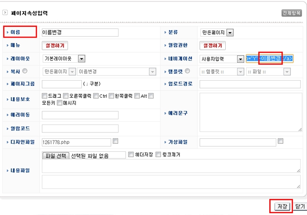Open the 분류 dropdown showing 만든페이지
Image resolution: width=307 pixels, height=215 pixels.
coord(230,33)
